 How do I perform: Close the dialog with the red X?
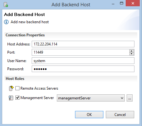tap(133, 3)
